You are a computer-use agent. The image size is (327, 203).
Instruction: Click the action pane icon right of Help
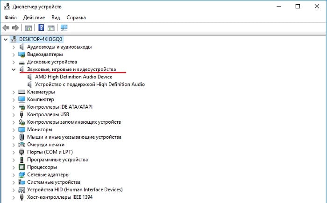click(x=51, y=28)
